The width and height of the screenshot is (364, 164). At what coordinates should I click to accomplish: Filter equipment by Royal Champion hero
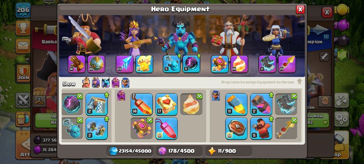tap(125, 83)
